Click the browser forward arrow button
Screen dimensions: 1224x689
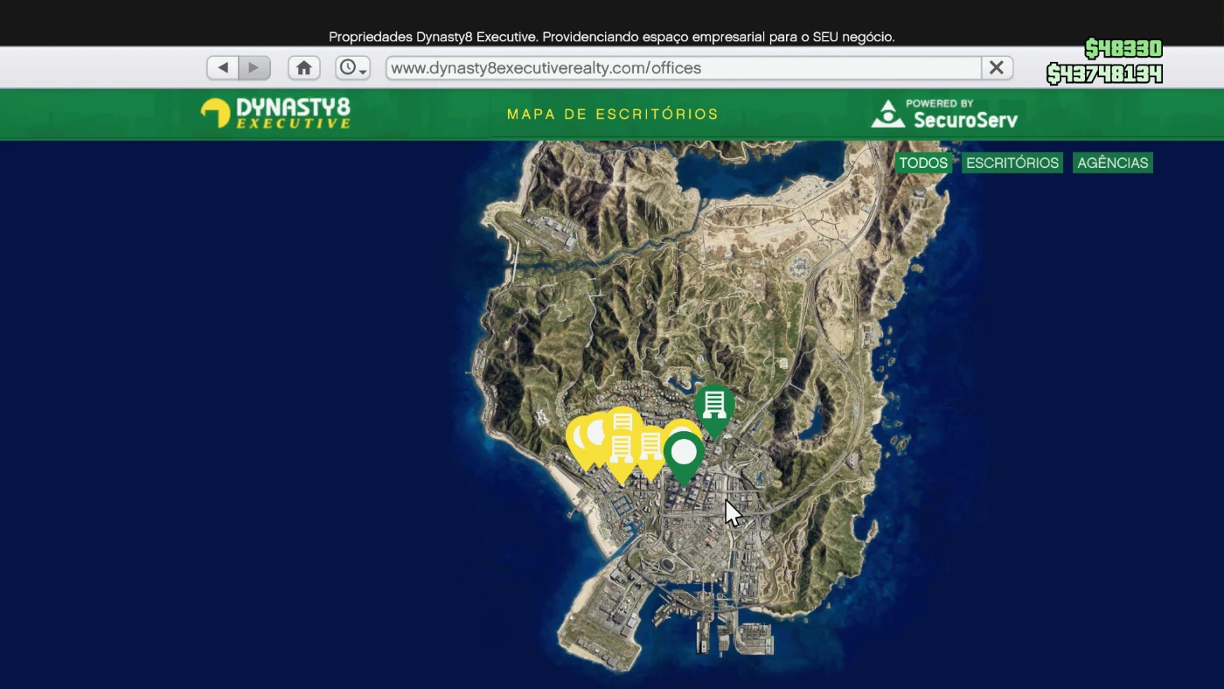[x=254, y=68]
